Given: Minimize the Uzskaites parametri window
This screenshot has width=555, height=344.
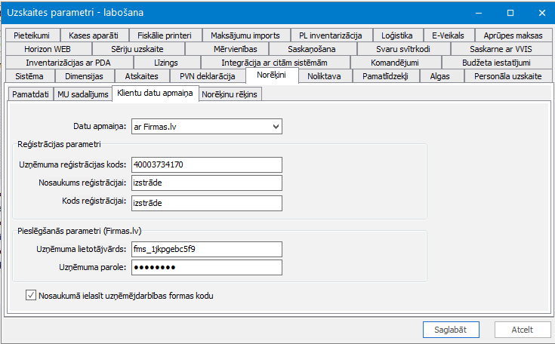Looking at the screenshot, I should 479,13.
